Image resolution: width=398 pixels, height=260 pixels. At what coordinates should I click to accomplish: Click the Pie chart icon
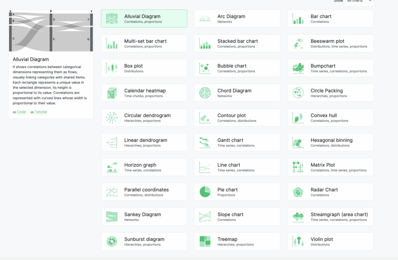click(205, 192)
